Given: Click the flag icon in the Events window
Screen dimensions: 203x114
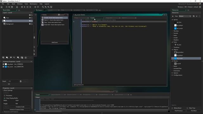Looking at the screenshot, I should 59,15.
